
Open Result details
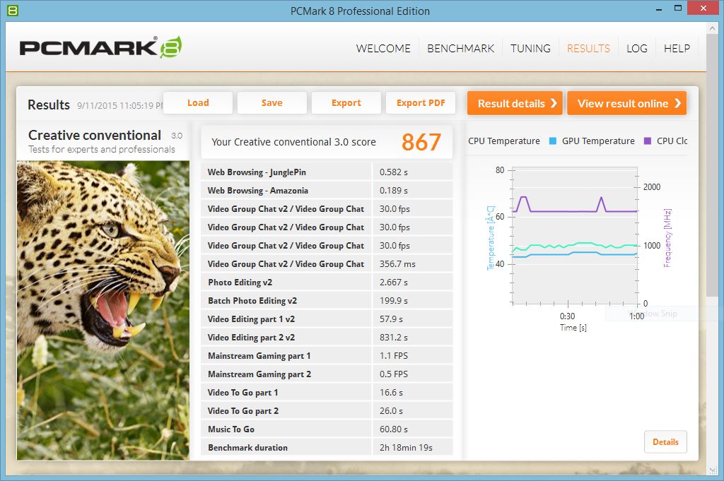[515, 103]
